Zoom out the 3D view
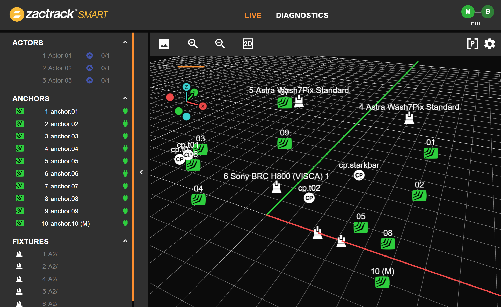The width and height of the screenshot is (501, 307). (x=220, y=44)
